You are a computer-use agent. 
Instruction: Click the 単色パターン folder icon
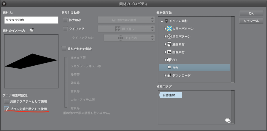click(x=169, y=36)
